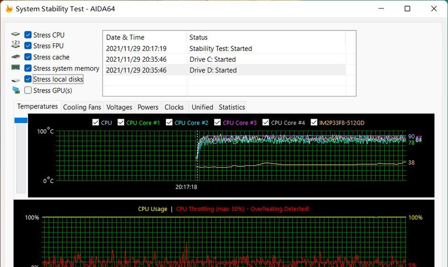Click the CPU chip icon beside Stress CPU
Viewport: 448px width, 267px height.
pos(15,34)
